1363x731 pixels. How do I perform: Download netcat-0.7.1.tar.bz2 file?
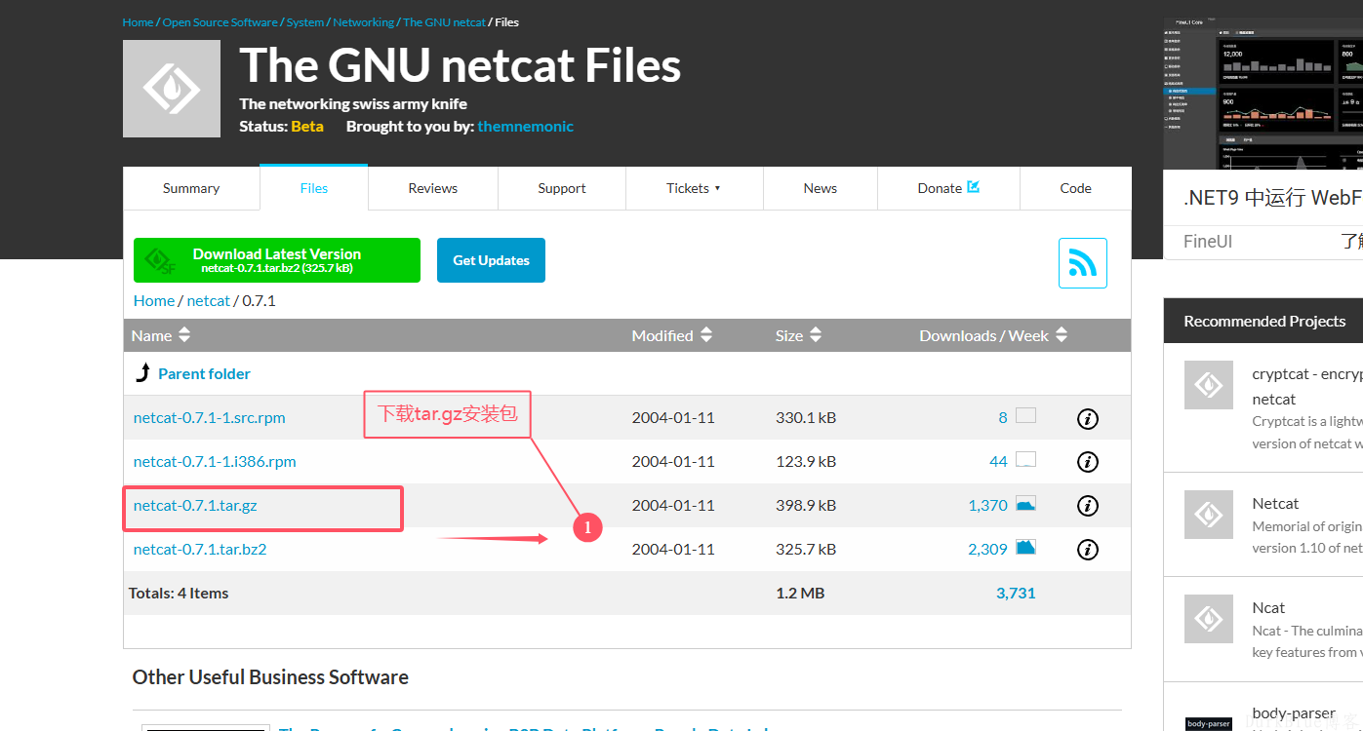point(200,550)
